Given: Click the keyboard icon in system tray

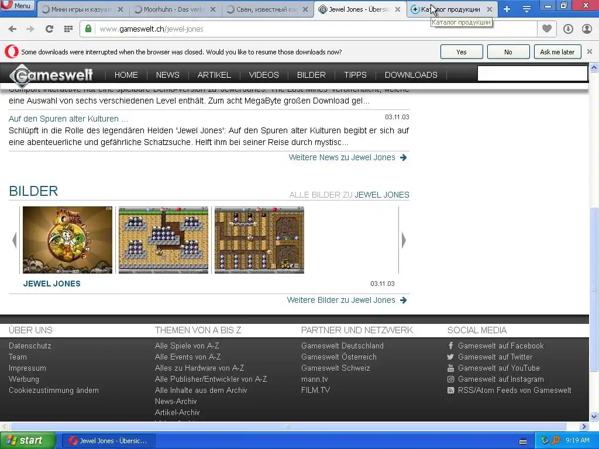Looking at the screenshot, I should 523,441.
